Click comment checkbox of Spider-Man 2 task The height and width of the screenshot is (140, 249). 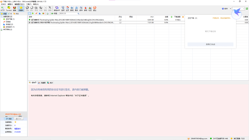click(120, 22)
